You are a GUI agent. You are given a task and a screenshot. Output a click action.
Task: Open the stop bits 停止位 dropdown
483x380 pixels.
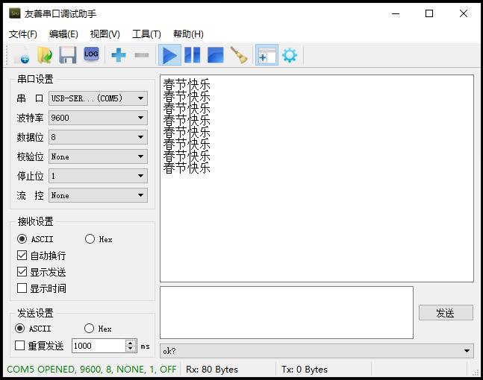tap(98, 176)
